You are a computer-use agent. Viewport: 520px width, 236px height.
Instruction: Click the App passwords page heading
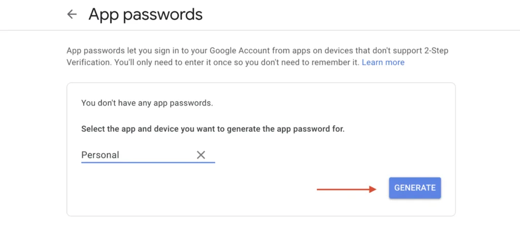point(145,14)
